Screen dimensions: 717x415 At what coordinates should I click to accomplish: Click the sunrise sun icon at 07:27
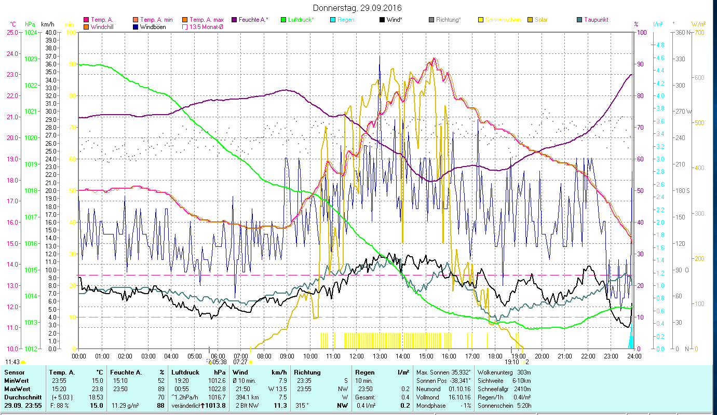(251, 362)
